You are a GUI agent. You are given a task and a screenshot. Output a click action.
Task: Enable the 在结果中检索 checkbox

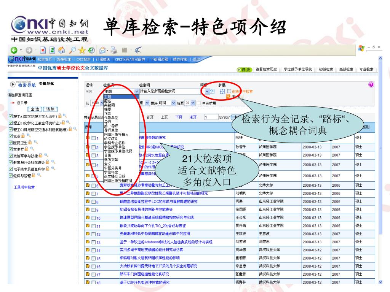pyautogui.click(x=229, y=91)
